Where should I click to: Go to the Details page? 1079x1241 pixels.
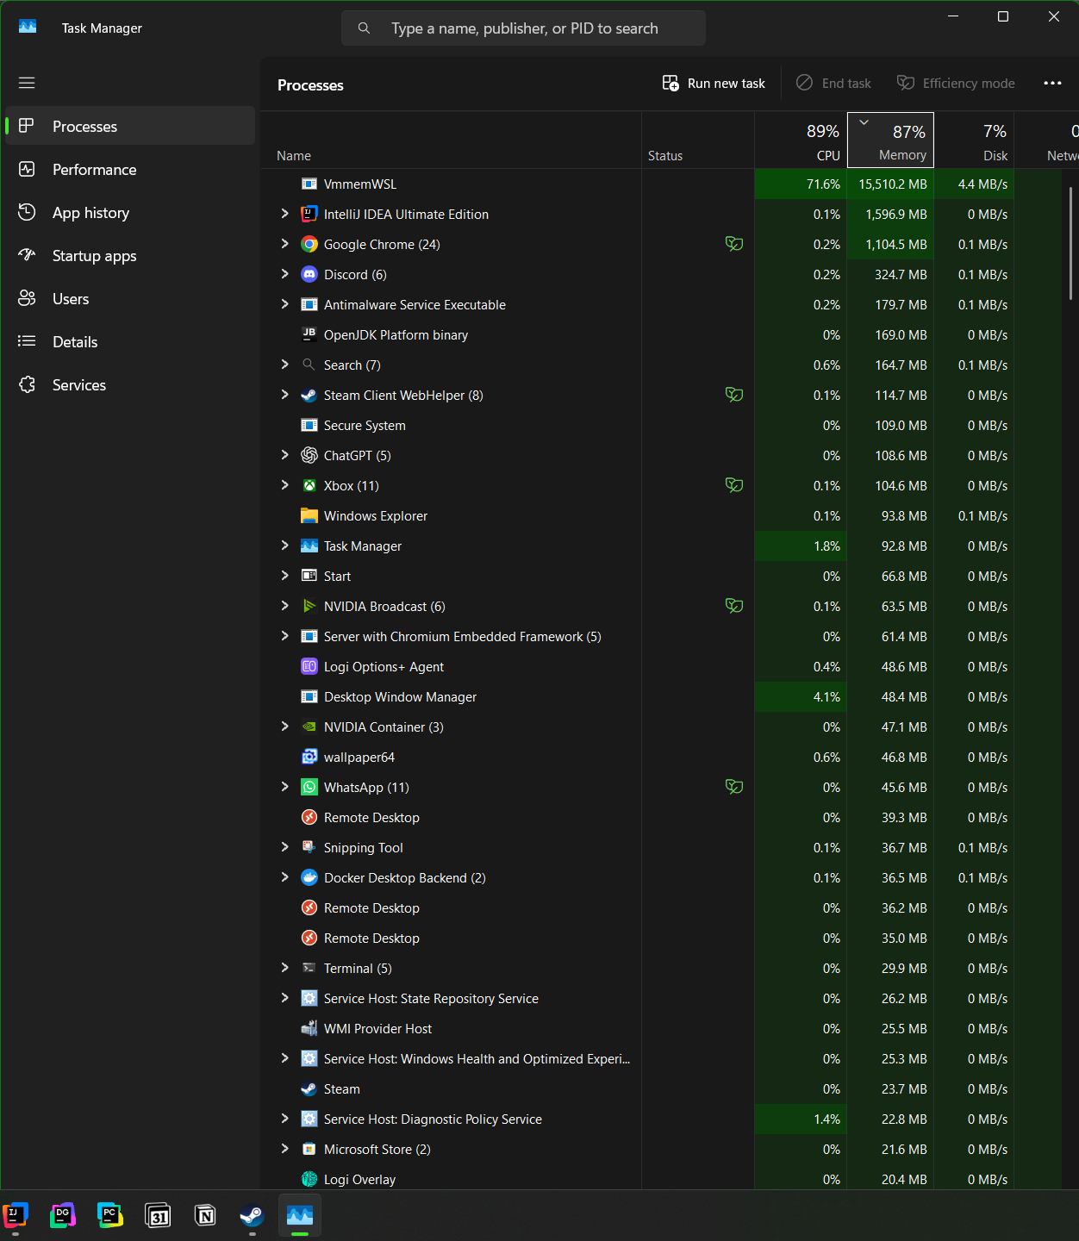click(130, 341)
